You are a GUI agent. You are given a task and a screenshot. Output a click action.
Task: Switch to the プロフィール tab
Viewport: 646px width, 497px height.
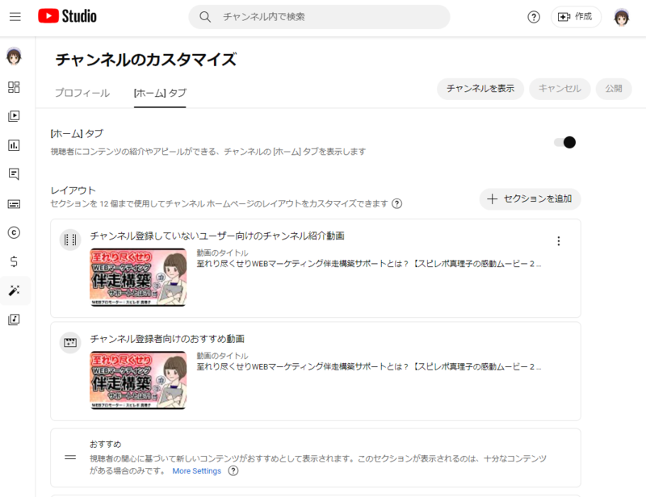pyautogui.click(x=82, y=93)
